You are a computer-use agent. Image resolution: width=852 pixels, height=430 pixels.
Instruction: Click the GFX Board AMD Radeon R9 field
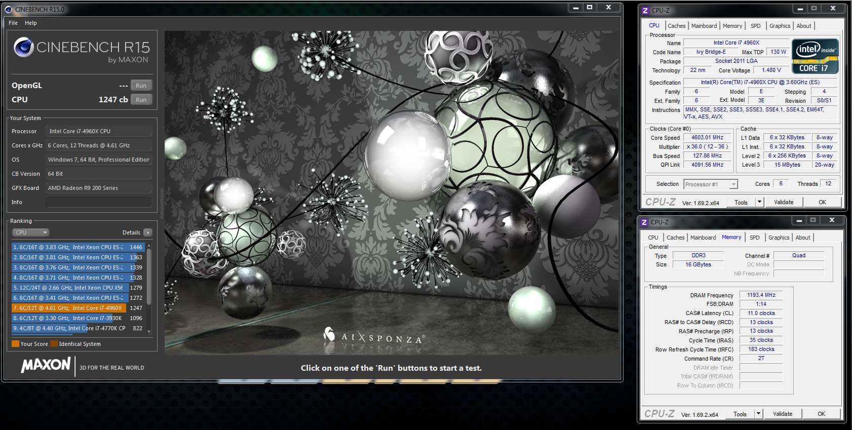[99, 188]
